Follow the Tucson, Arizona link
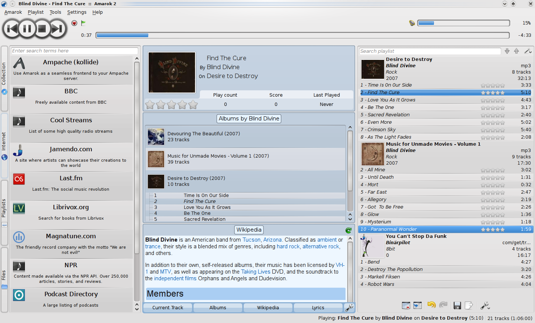Screen dimensions: 535x323 click(x=262, y=240)
